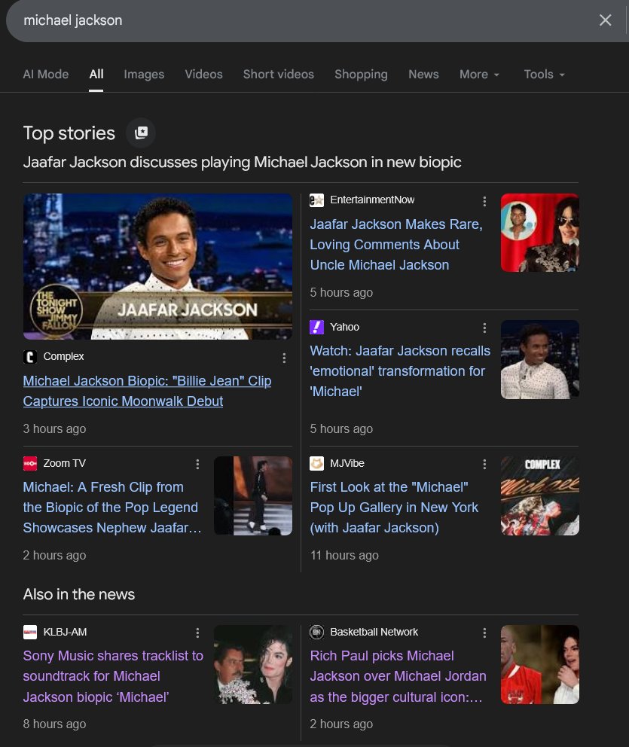The image size is (629, 747).
Task: Click the 'KLBJ-AM' source name
Action: [65, 632]
